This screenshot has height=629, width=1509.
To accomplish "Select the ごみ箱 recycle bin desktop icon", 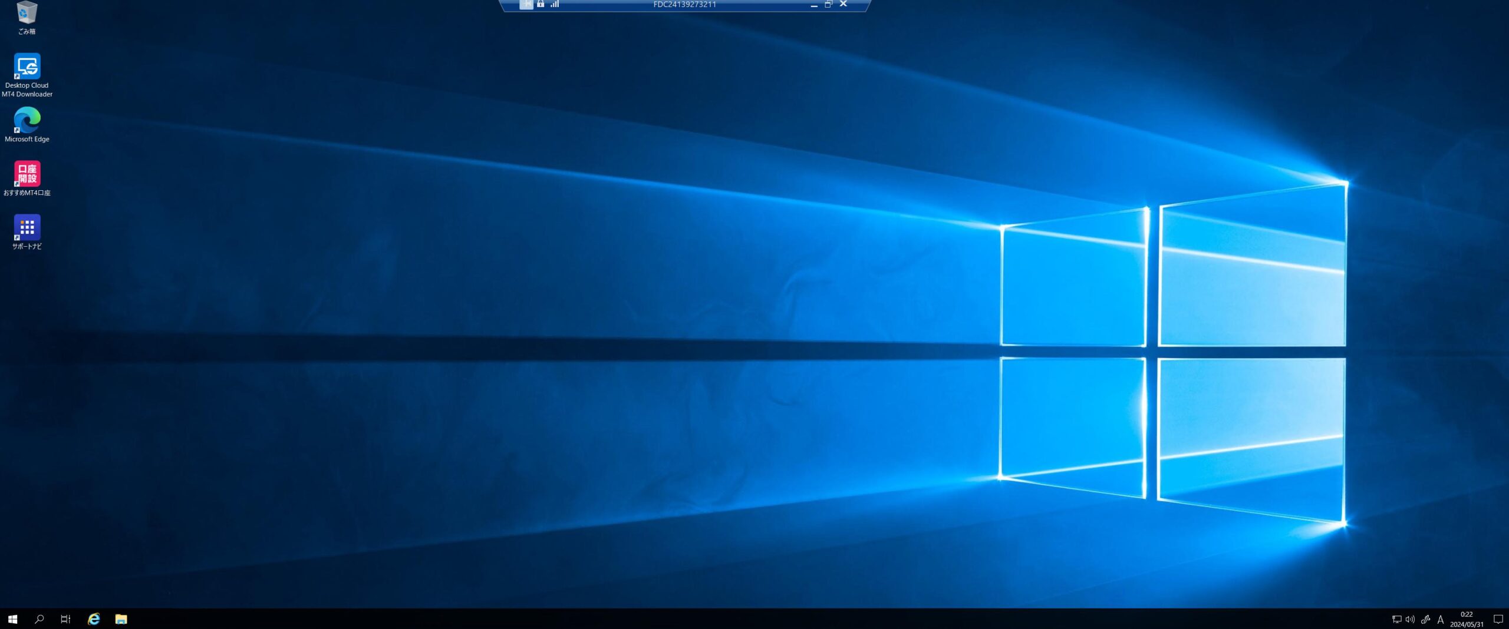I will tap(27, 17).
